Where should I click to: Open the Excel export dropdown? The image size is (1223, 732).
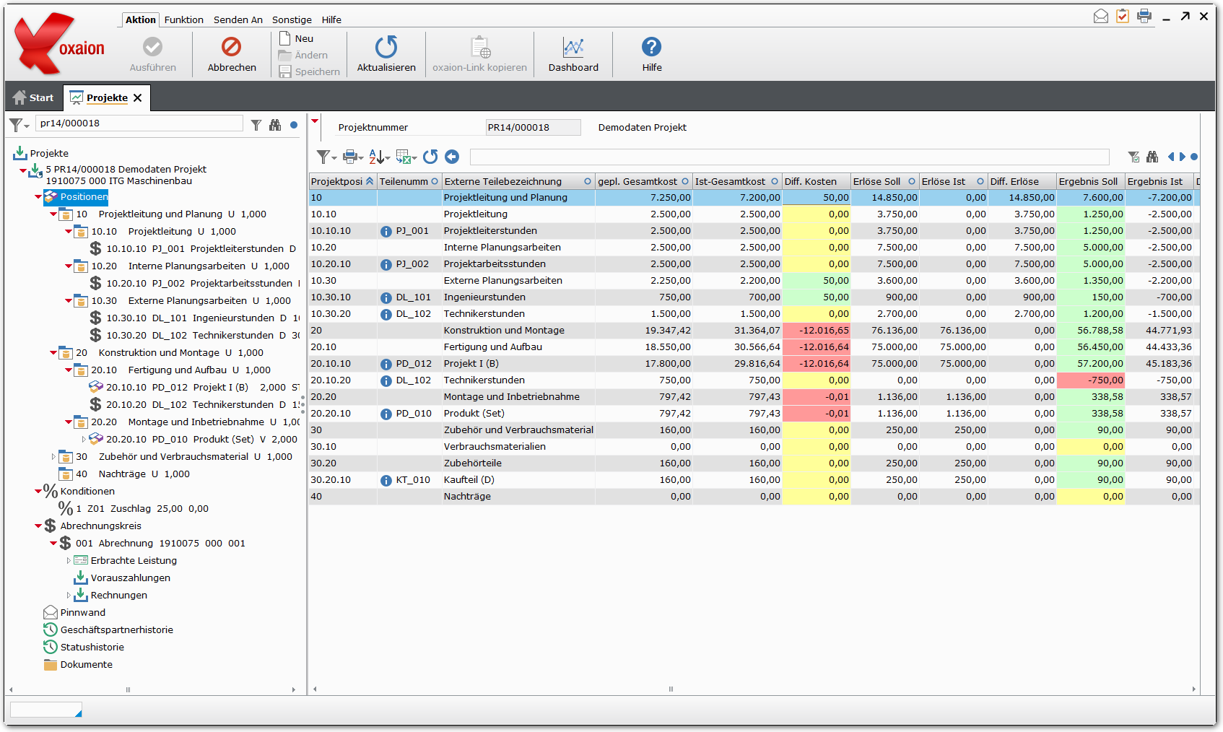point(406,157)
